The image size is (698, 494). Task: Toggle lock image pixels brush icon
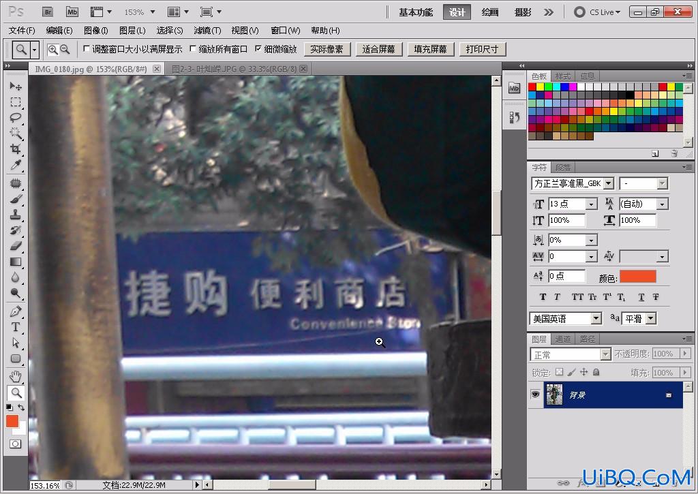572,372
